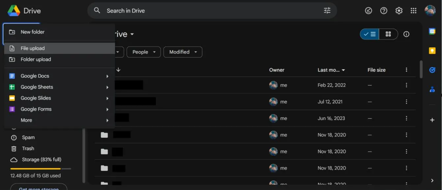The image size is (442, 190).
Task: Select Google Forms menu entry
Action: [x=59, y=109]
